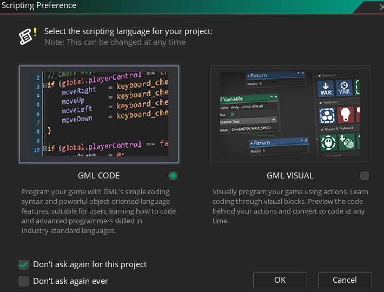
Task: Click the GML Code preview thumbnail
Action: point(99,114)
